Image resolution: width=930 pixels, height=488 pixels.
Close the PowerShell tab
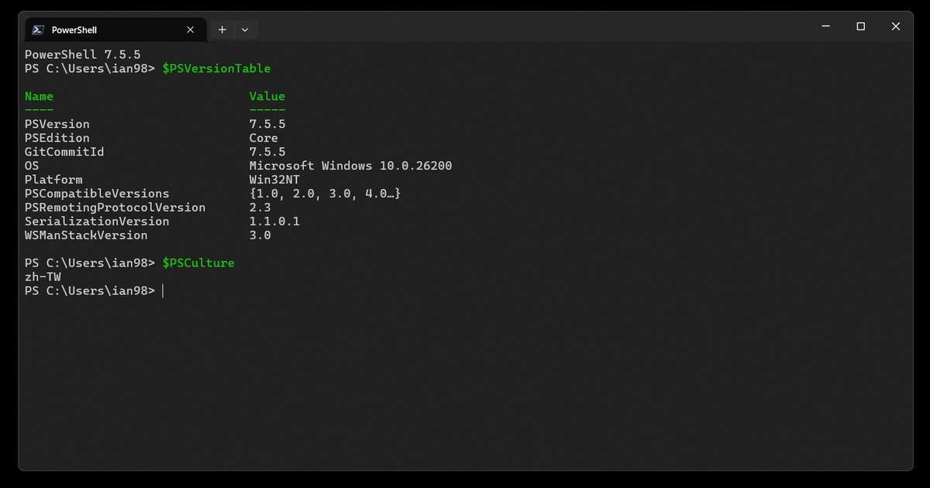(x=191, y=29)
